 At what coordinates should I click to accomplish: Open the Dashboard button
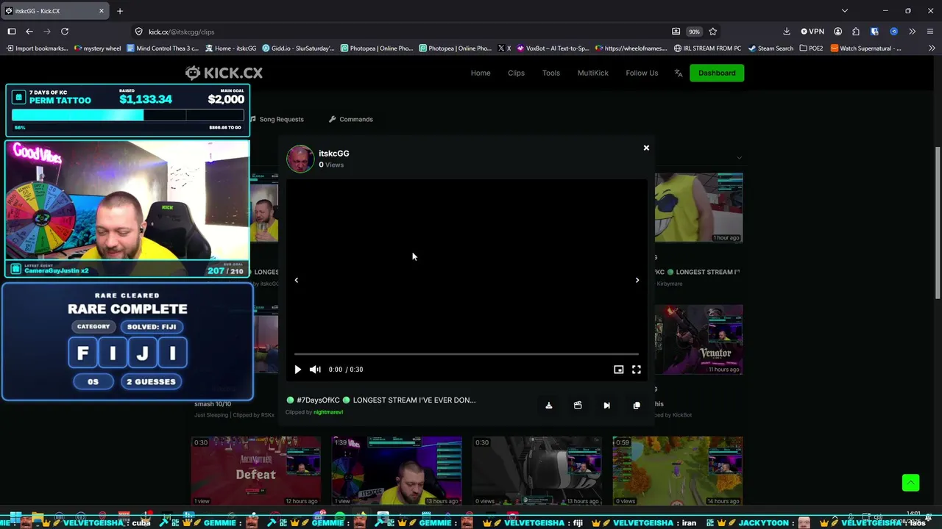coord(717,73)
